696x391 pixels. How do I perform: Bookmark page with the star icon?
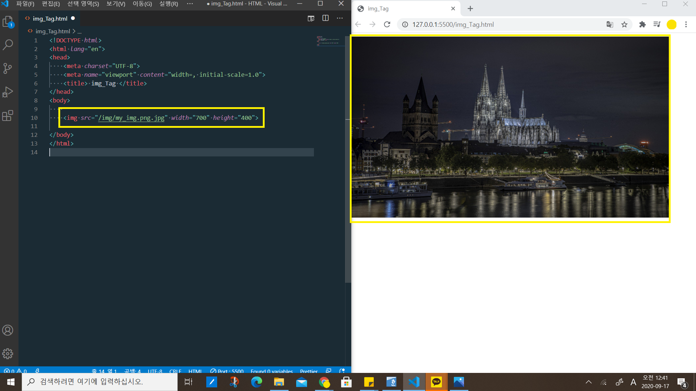point(624,25)
